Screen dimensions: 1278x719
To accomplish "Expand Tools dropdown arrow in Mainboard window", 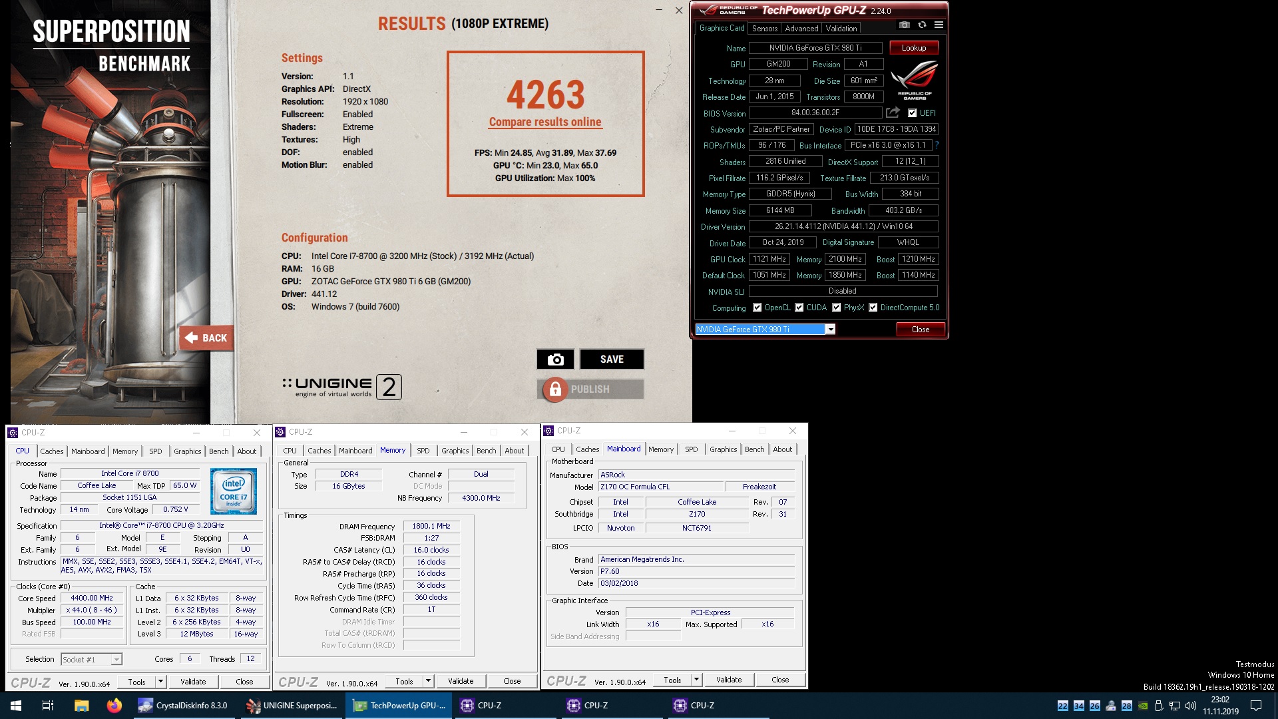I will [x=696, y=680].
